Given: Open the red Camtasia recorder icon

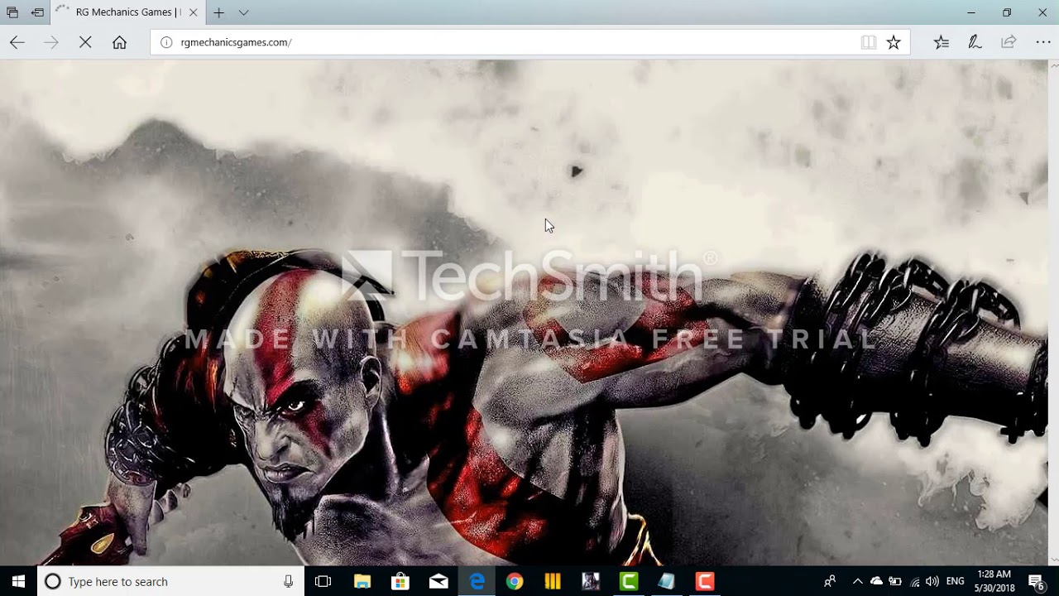Looking at the screenshot, I should 705,581.
